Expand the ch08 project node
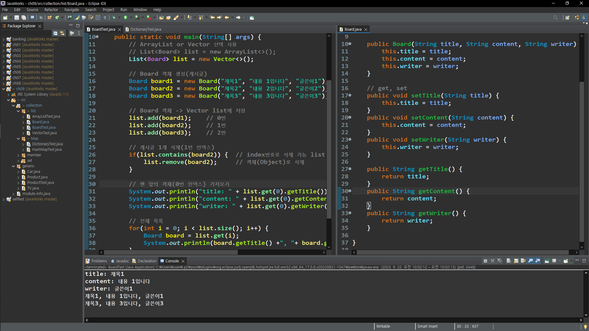Screen dimensions: 589x331 [3, 83]
